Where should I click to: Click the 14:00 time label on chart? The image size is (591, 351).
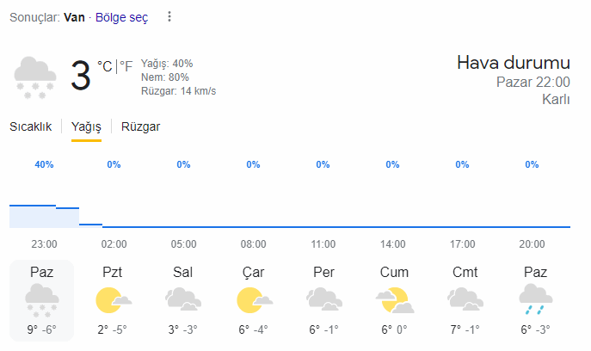[392, 243]
